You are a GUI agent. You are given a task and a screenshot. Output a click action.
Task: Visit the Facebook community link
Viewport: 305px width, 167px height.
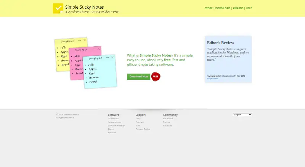168,118
